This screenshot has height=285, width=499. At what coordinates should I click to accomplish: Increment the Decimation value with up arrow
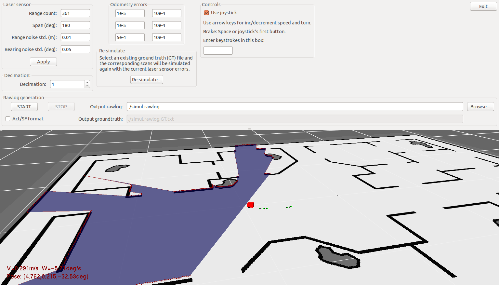(87, 82)
